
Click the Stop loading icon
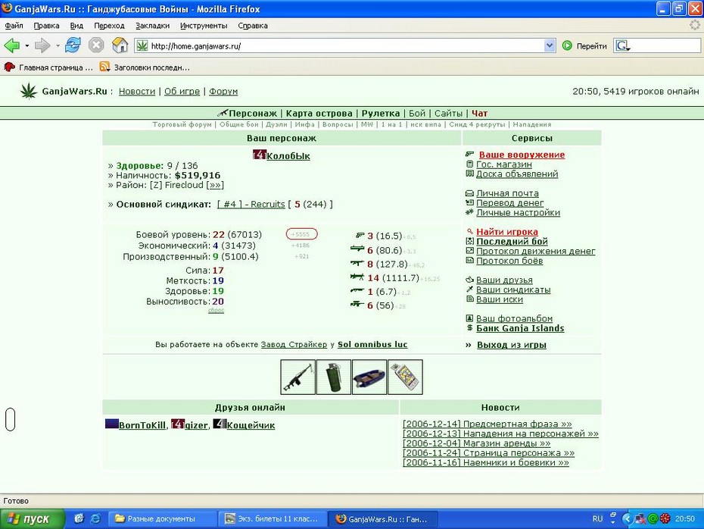tap(96, 45)
